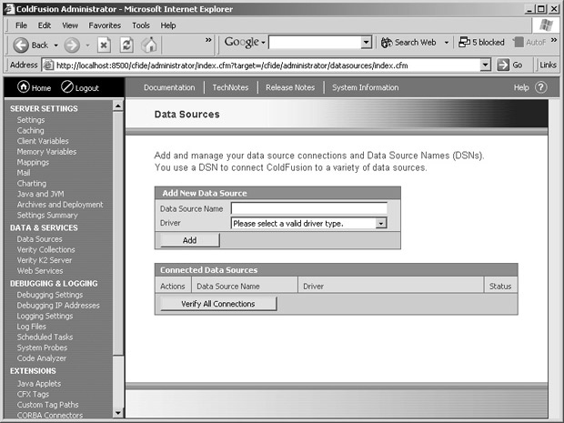Open Custom Tag Paths page
Viewport: 564px width, 423px height.
[47, 405]
